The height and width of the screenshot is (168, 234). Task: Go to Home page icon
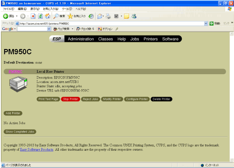coord(48,16)
